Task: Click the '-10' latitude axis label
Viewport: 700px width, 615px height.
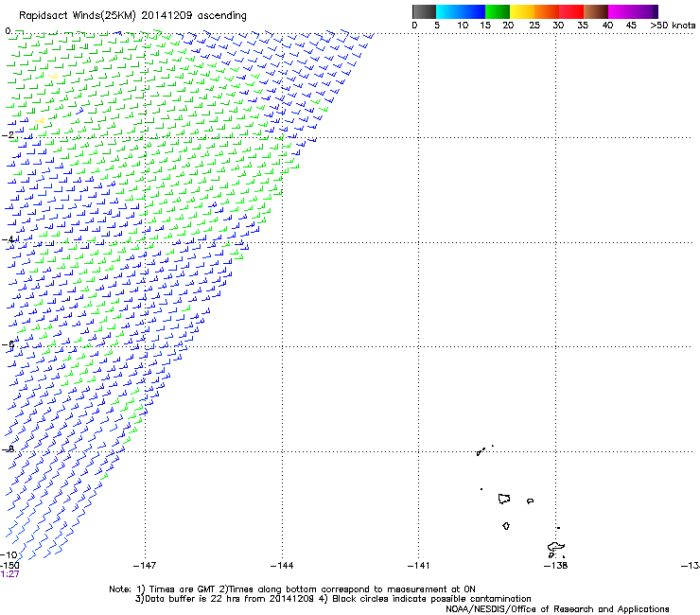Action: tap(9, 555)
